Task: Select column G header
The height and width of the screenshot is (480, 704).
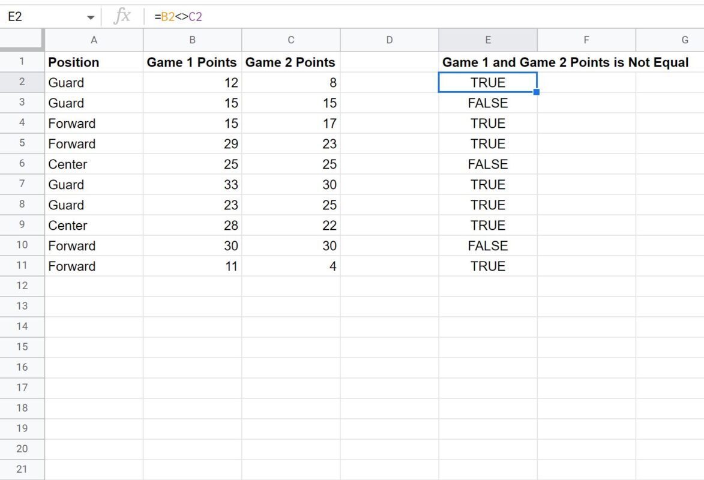Action: (670, 40)
